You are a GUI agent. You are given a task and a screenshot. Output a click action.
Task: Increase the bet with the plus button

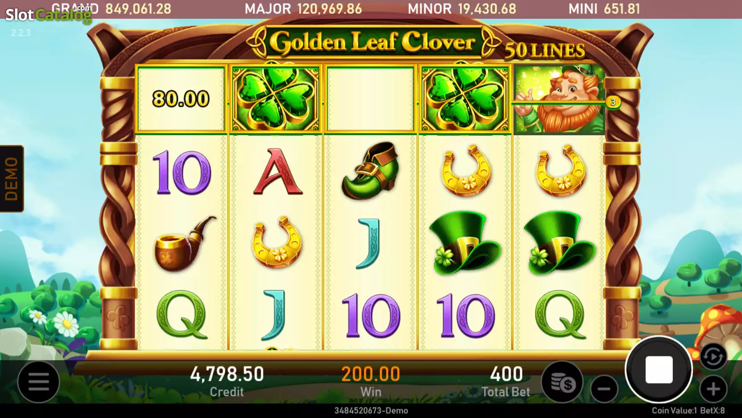(x=713, y=389)
